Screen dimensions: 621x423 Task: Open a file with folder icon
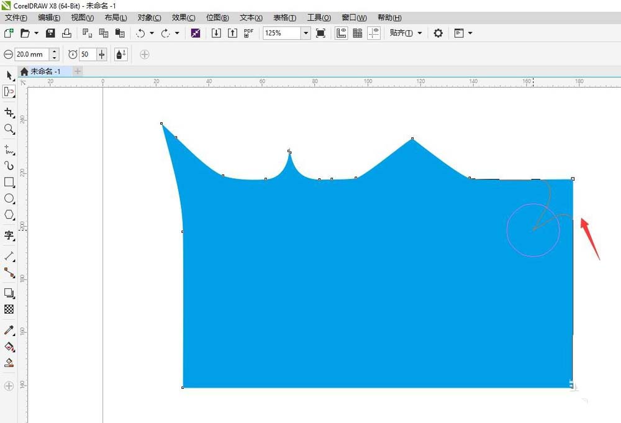(25, 33)
